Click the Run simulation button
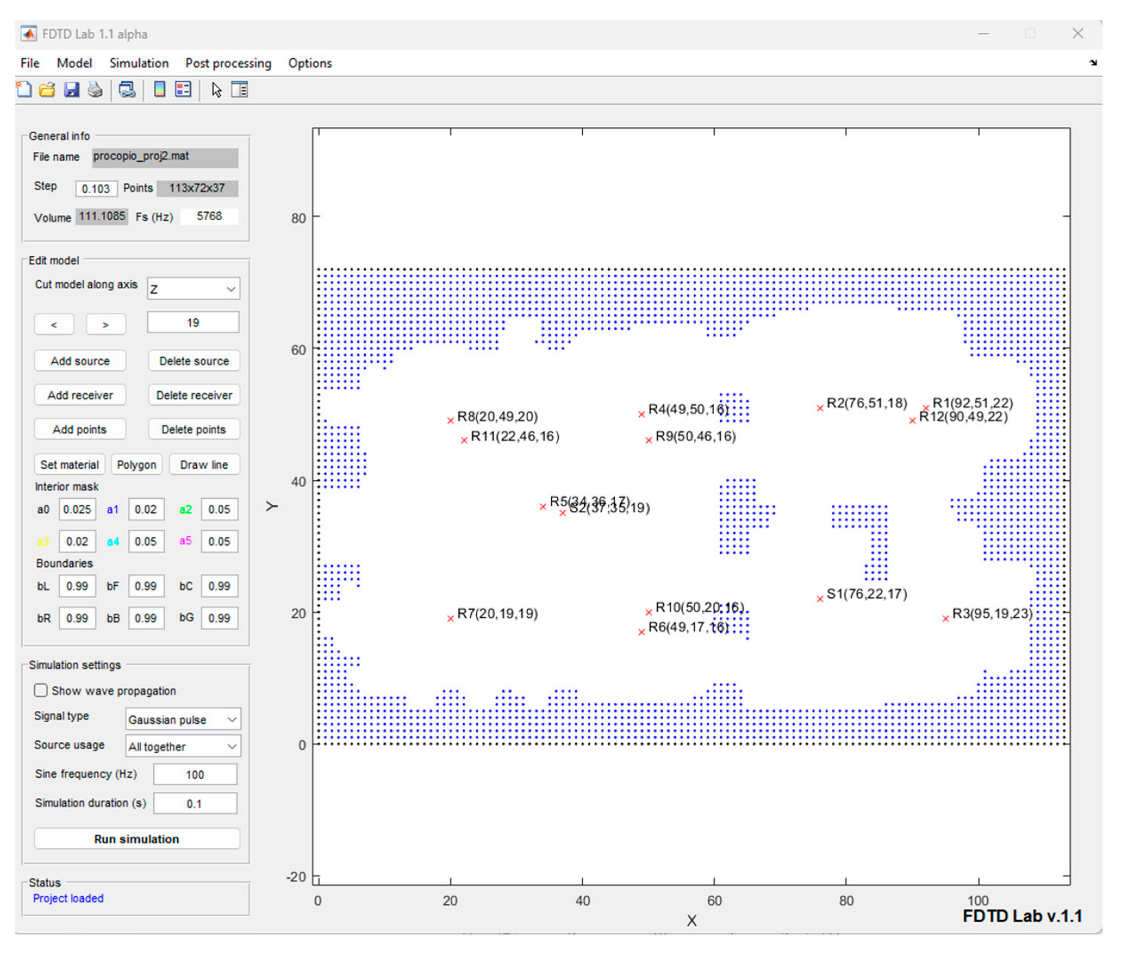This screenshot has width=1121, height=953. 137,839
